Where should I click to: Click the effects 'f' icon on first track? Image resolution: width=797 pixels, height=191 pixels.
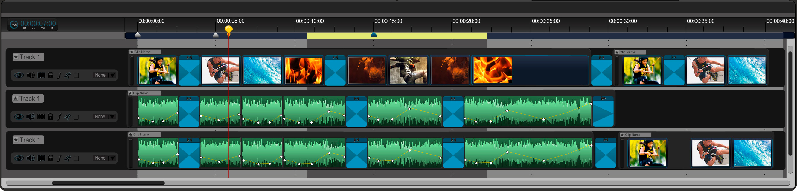tap(60, 75)
